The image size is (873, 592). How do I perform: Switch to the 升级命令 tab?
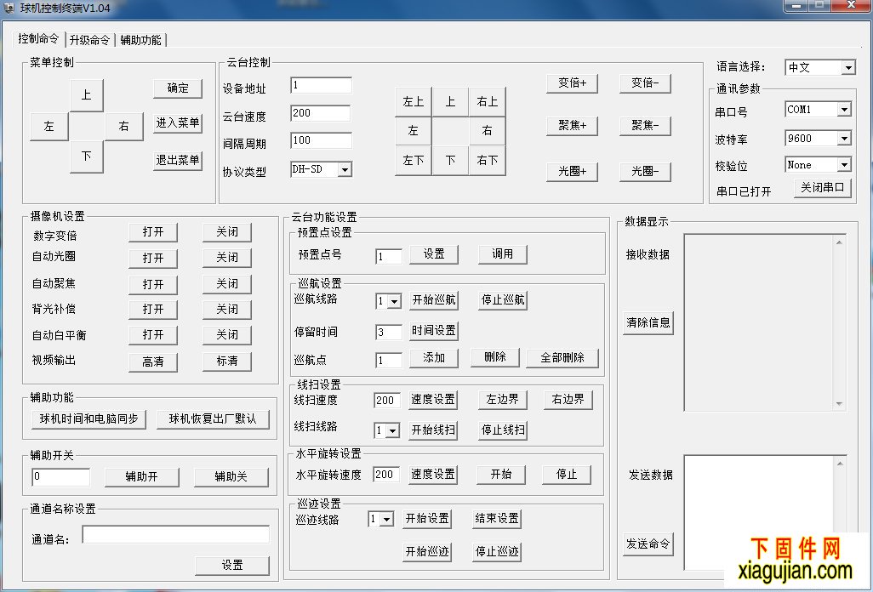(89, 40)
